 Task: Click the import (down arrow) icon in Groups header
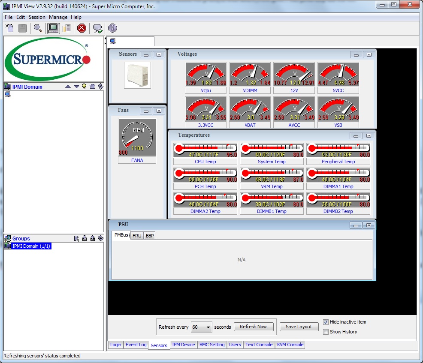click(x=85, y=238)
